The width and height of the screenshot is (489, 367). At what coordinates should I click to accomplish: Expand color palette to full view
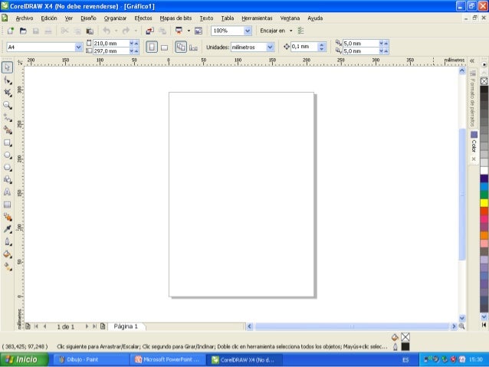(x=484, y=325)
